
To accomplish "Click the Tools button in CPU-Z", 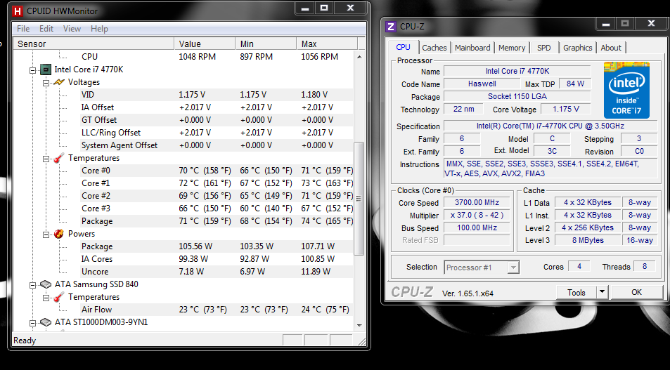I will click(x=576, y=292).
